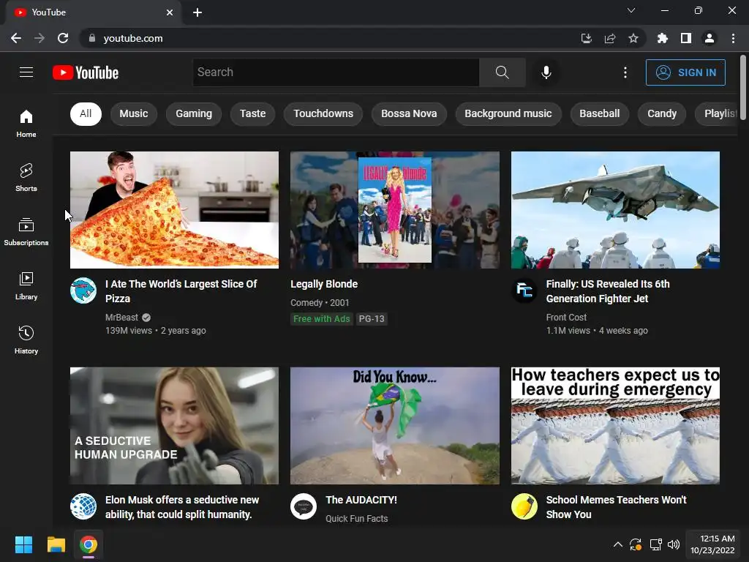Image resolution: width=749 pixels, height=562 pixels.
Task: View site information lock icon
Action: [92, 38]
